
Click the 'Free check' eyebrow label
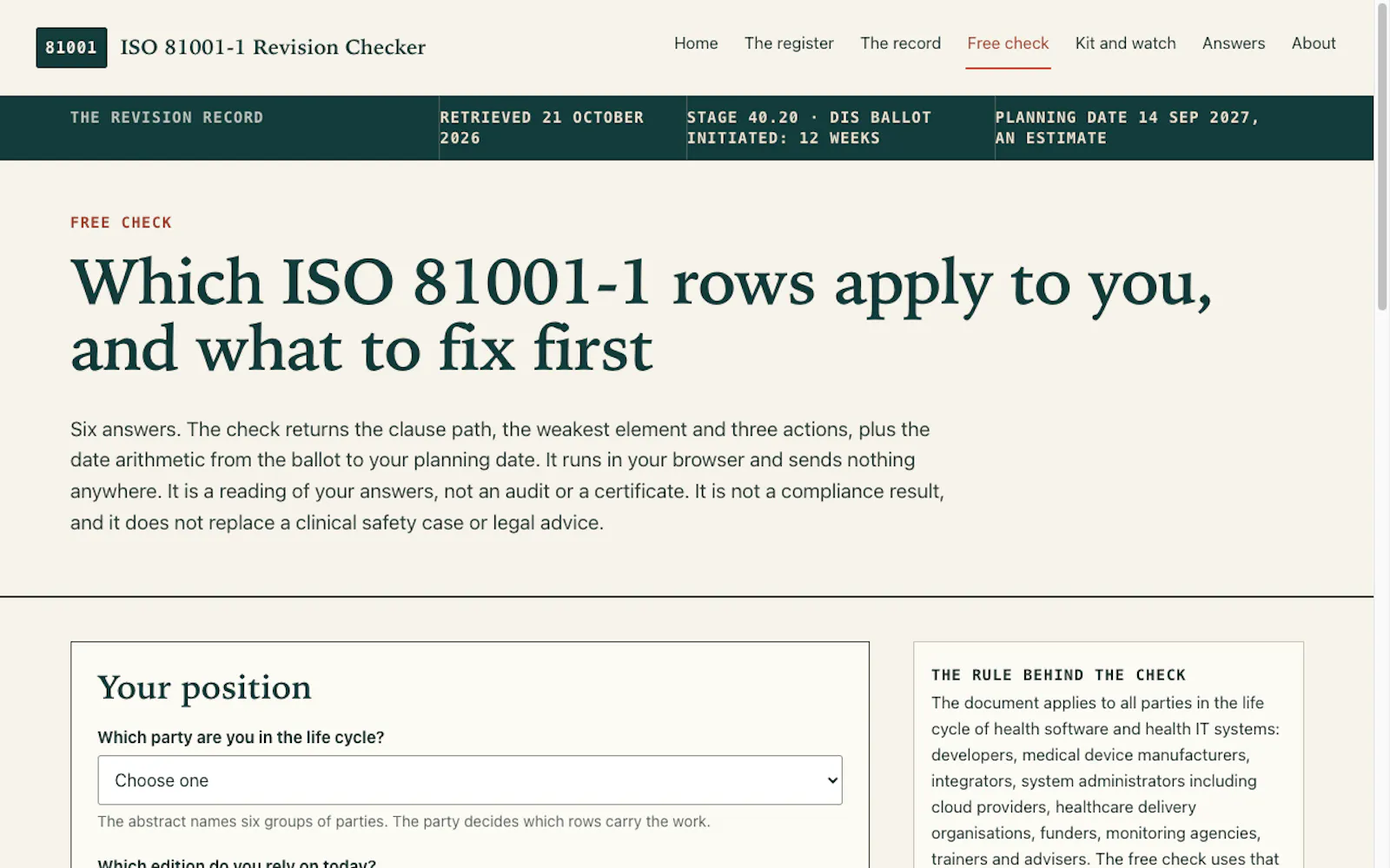pyautogui.click(x=121, y=222)
